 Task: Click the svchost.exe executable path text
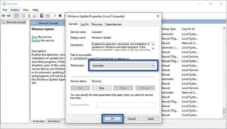pos(100,59)
